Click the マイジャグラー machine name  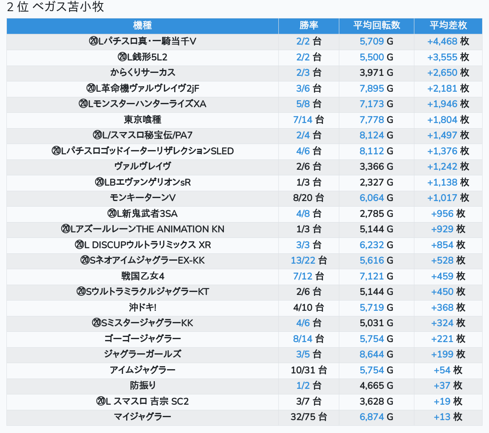click(x=142, y=417)
